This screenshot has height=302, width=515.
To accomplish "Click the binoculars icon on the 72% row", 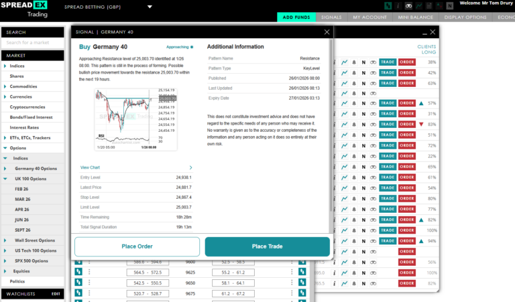I will click(373, 145).
